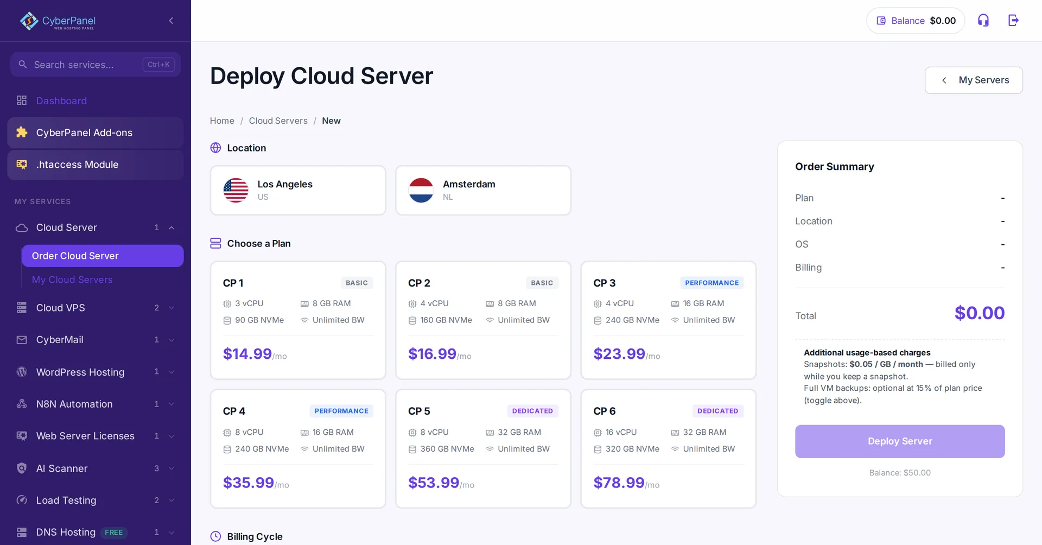The image size is (1042, 545).
Task: Expand the Web Server Licenses chevron
Action: (171, 436)
